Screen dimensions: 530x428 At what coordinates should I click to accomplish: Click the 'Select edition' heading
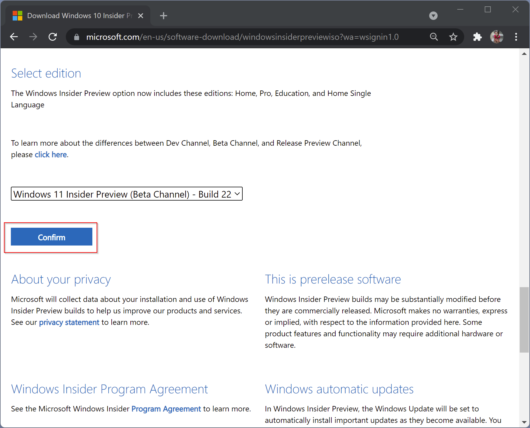coord(46,73)
